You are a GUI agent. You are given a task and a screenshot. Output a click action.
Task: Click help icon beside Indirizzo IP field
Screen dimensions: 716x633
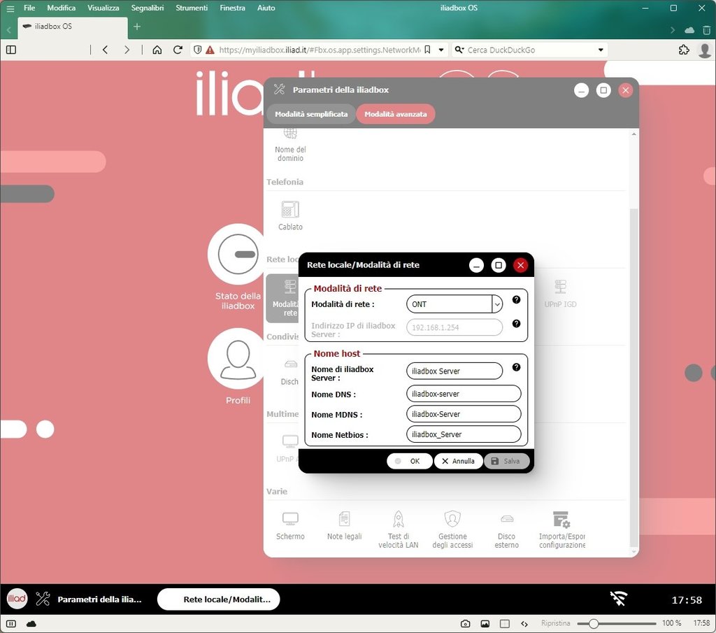tap(516, 323)
